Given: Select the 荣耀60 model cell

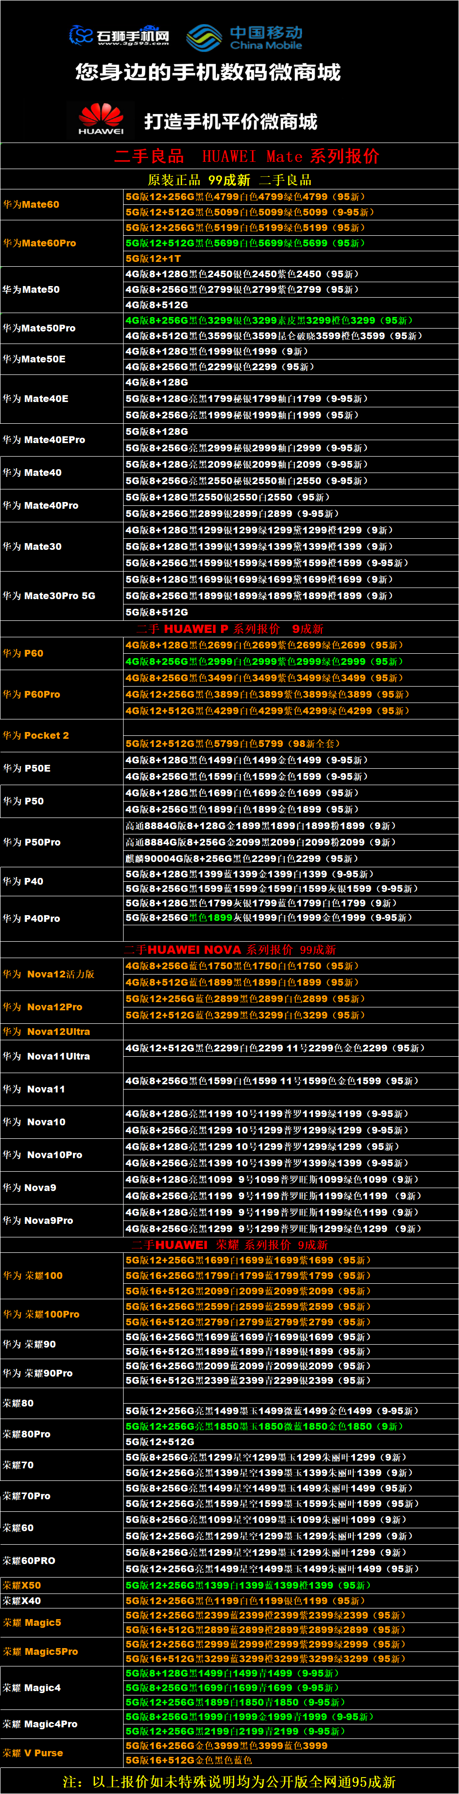Looking at the screenshot, I should tap(62, 1527).
